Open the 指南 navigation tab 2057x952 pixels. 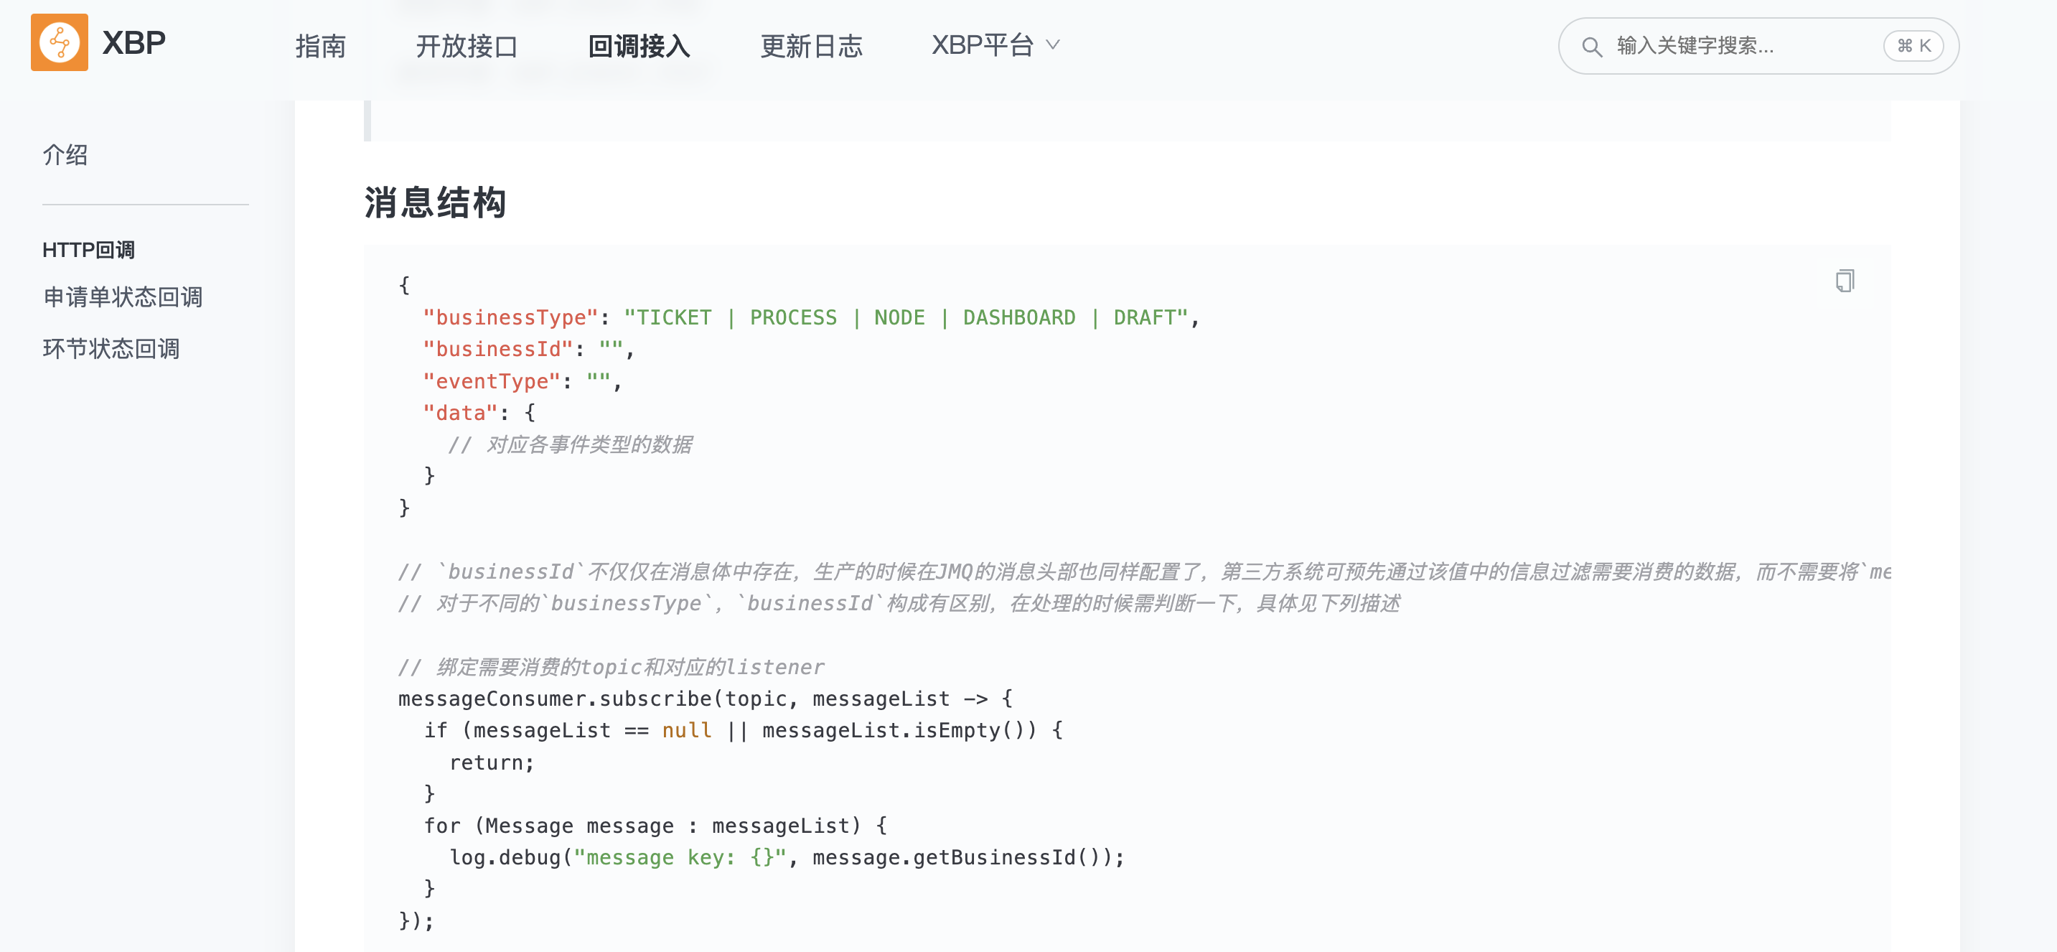pyautogui.click(x=320, y=47)
